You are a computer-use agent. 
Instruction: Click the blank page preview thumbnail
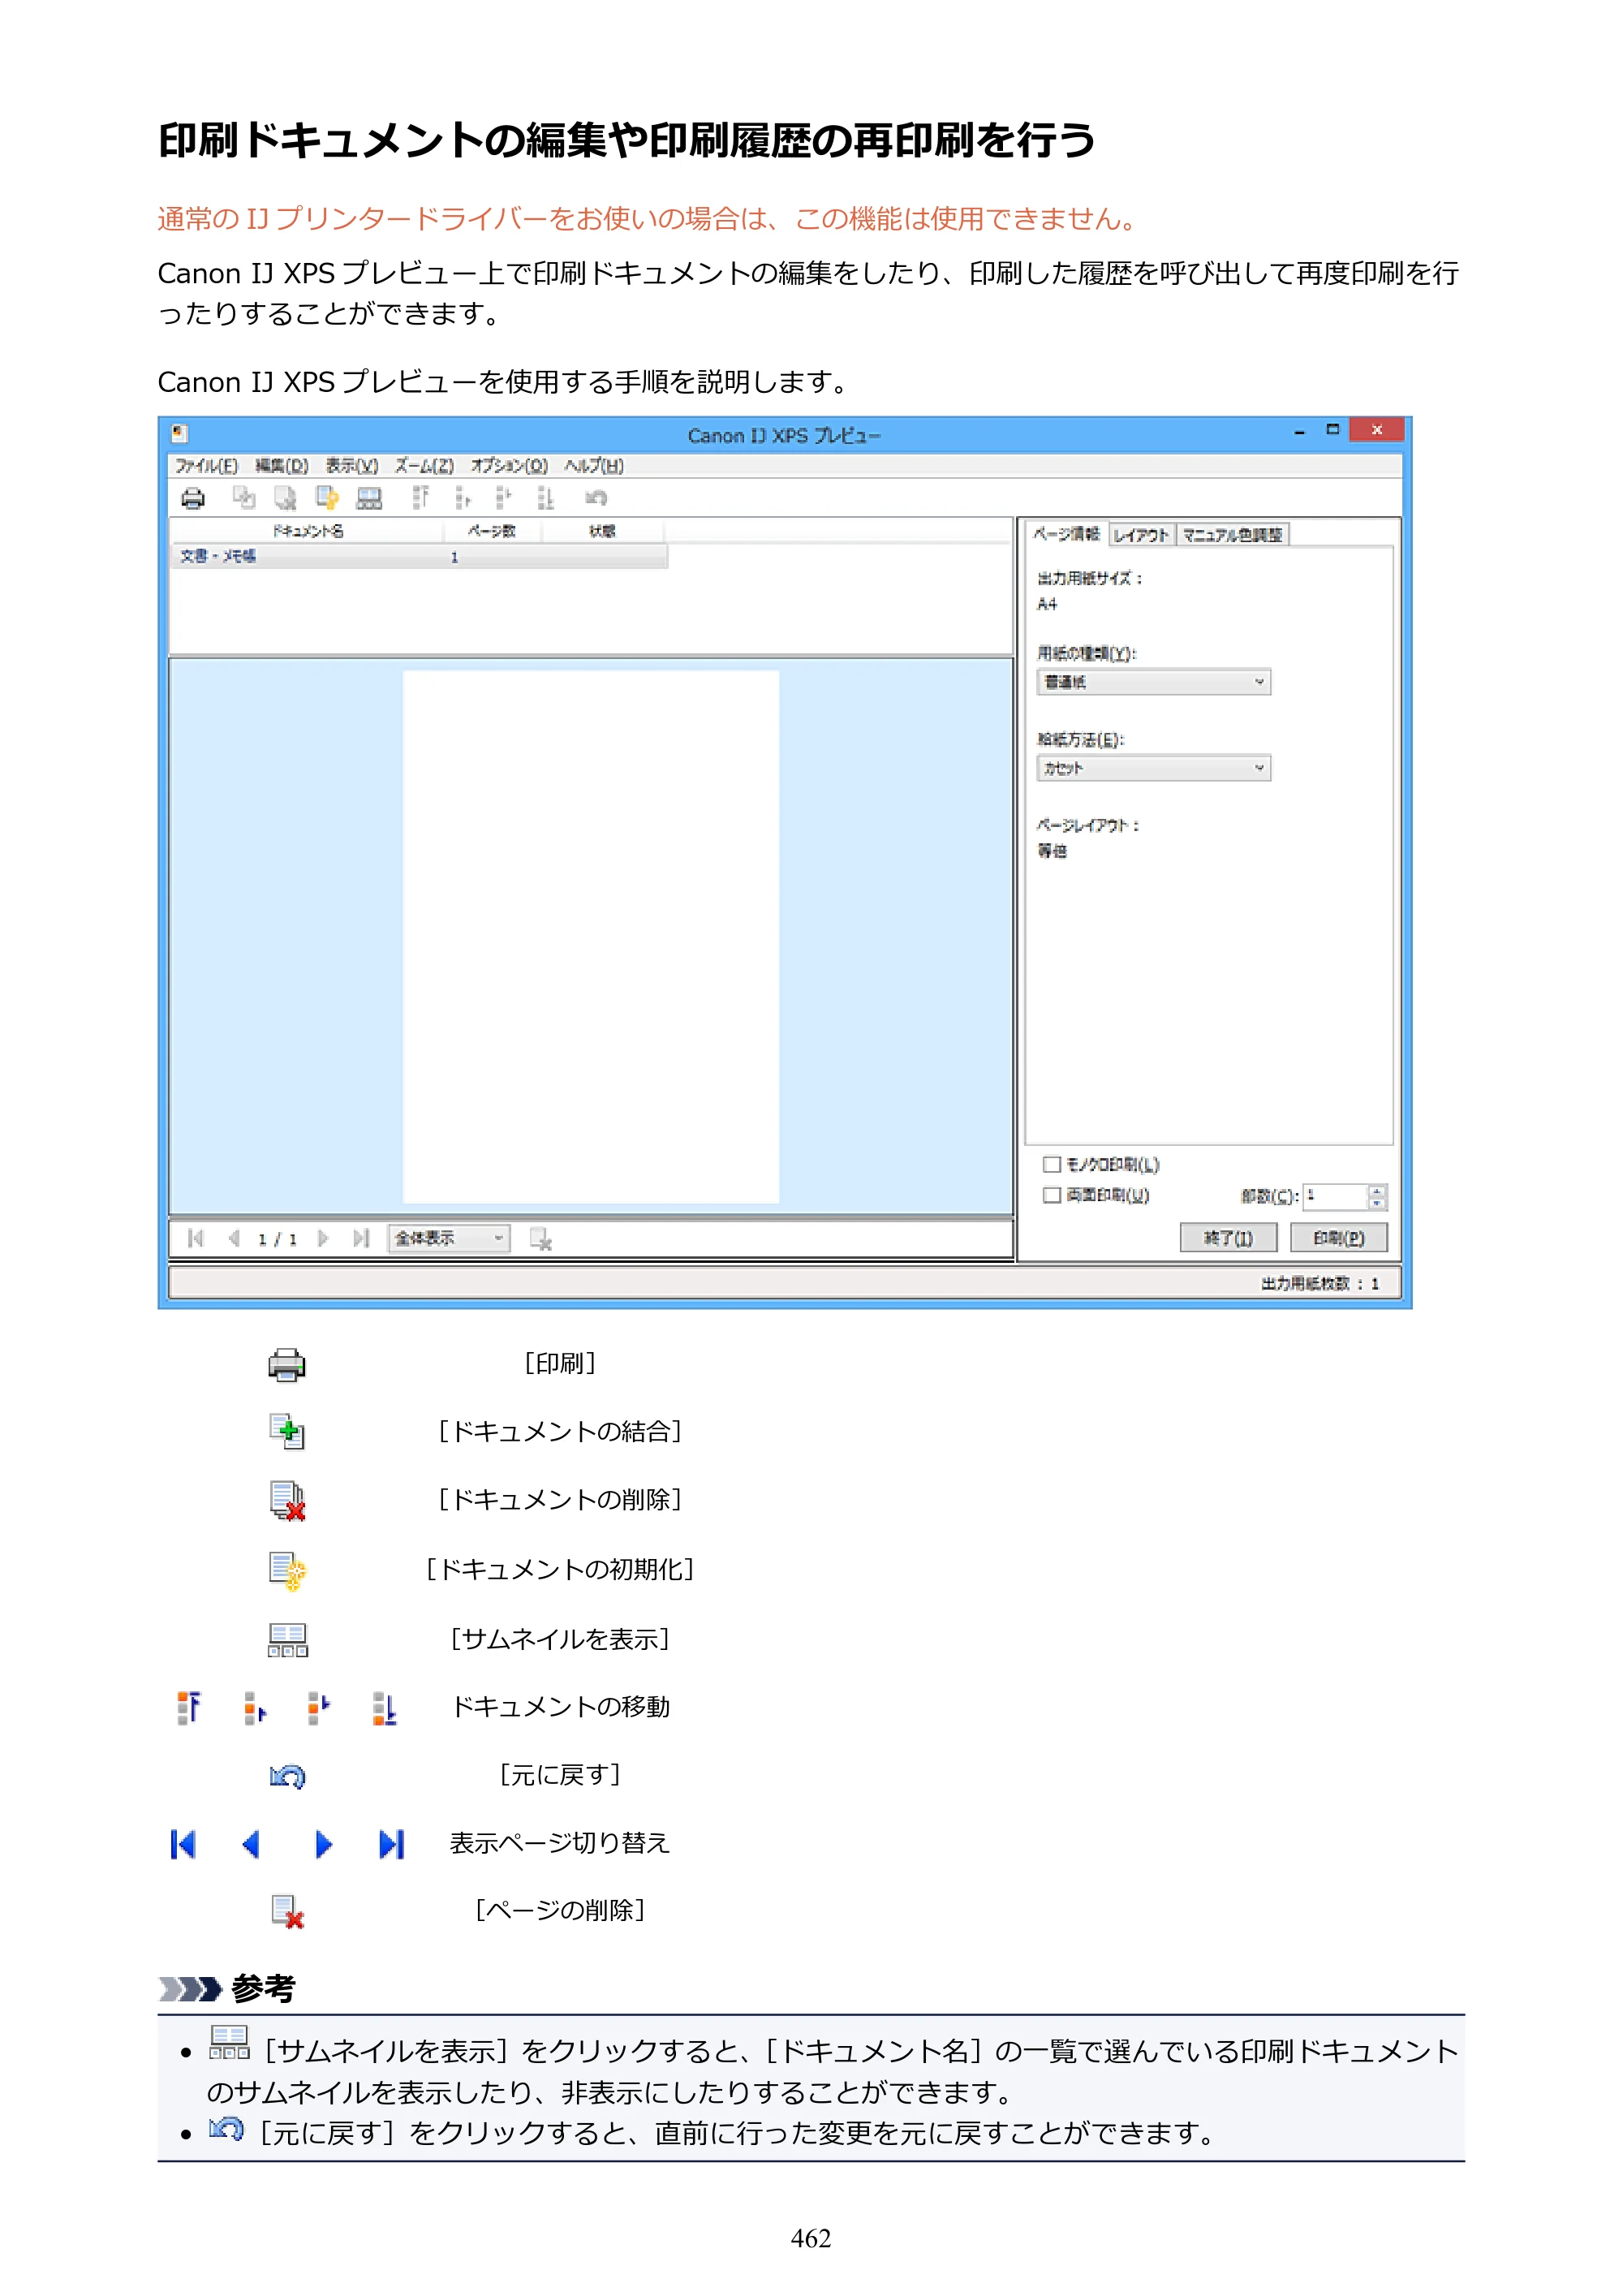pos(590,936)
